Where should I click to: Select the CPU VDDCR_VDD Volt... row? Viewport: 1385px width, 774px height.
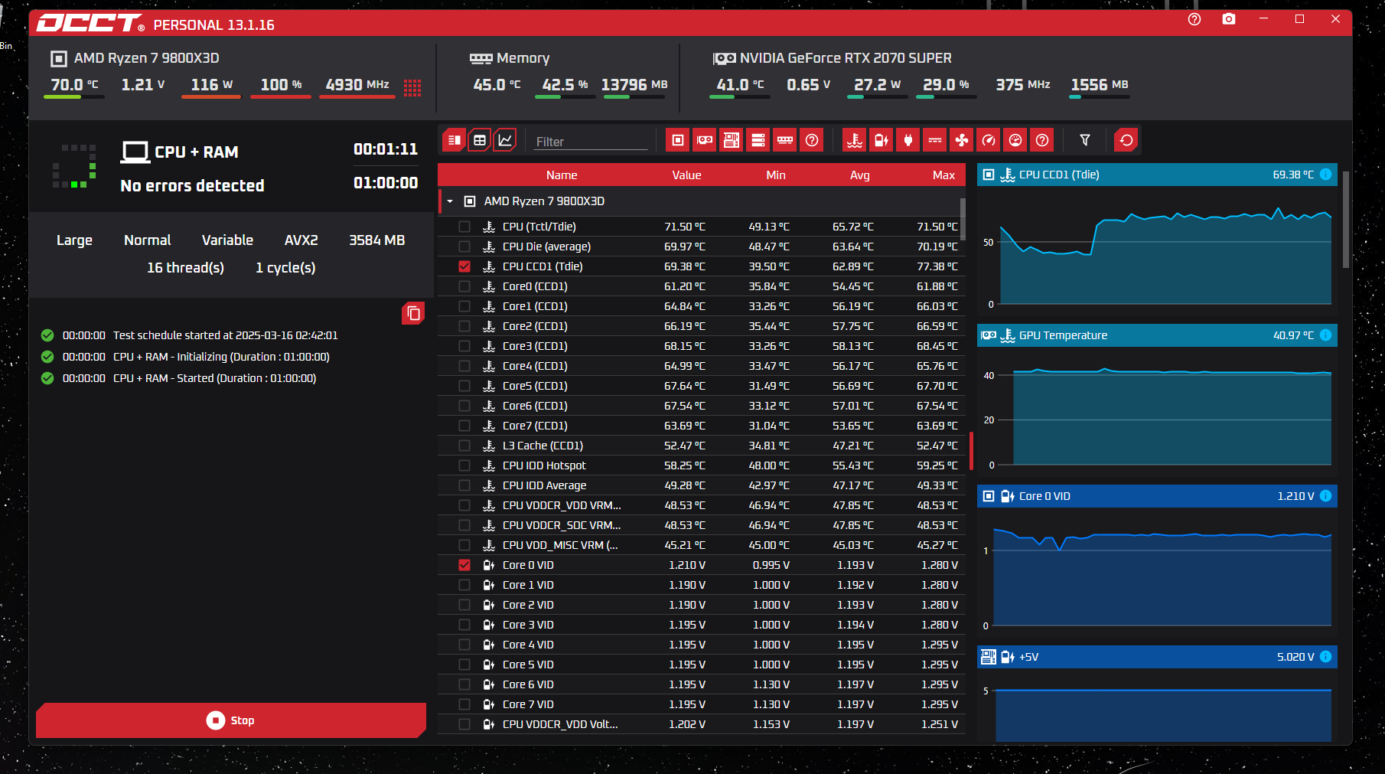[x=701, y=724]
